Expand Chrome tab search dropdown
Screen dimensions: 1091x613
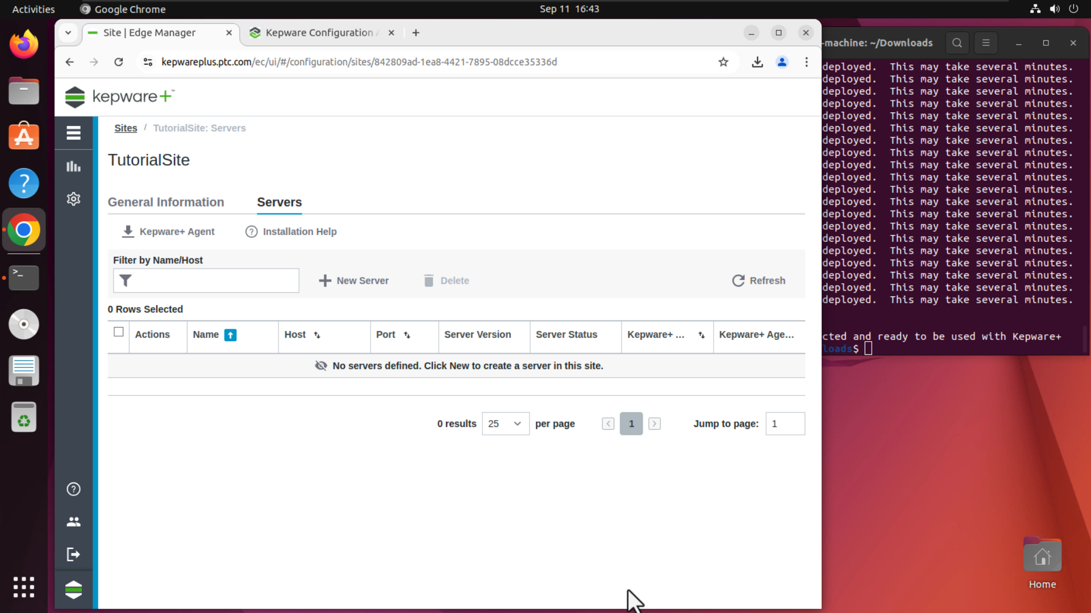(x=68, y=33)
